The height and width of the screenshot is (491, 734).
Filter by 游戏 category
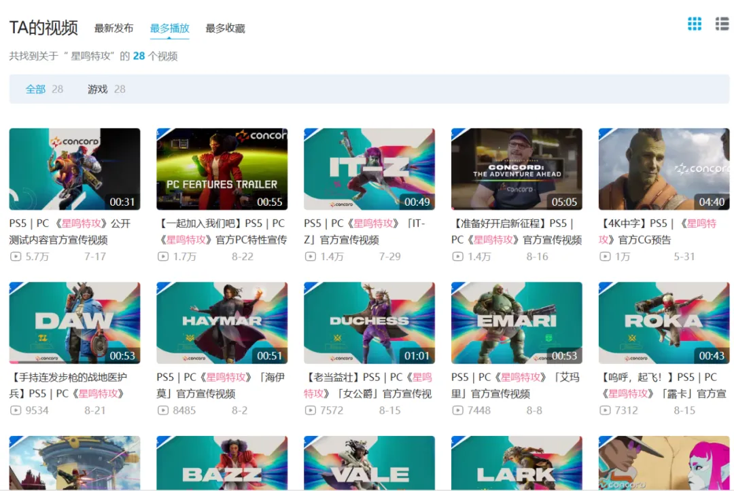click(x=106, y=90)
